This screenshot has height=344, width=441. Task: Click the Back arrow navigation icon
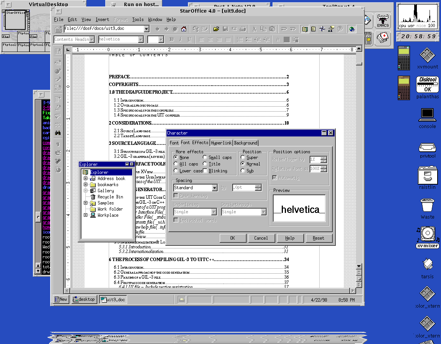point(157,29)
